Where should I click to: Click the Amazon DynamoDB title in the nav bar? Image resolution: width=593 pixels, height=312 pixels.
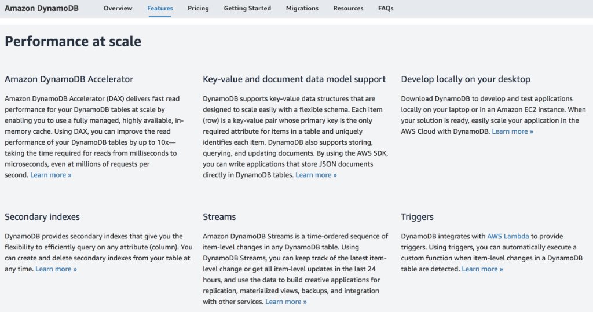click(42, 8)
